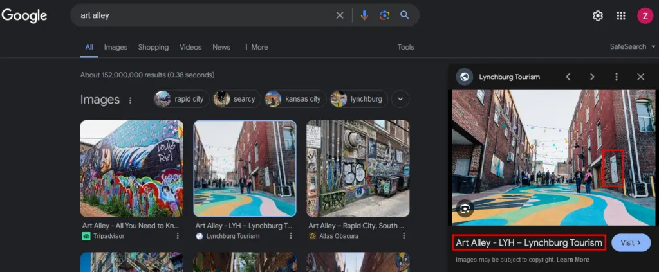
Task: Submit search with the magnifier icon
Action: point(405,15)
